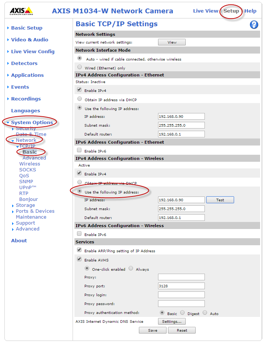Image resolution: width=266 pixels, height=342 pixels.
Task: Select AVHS One-click enabled option
Action: tap(87, 268)
